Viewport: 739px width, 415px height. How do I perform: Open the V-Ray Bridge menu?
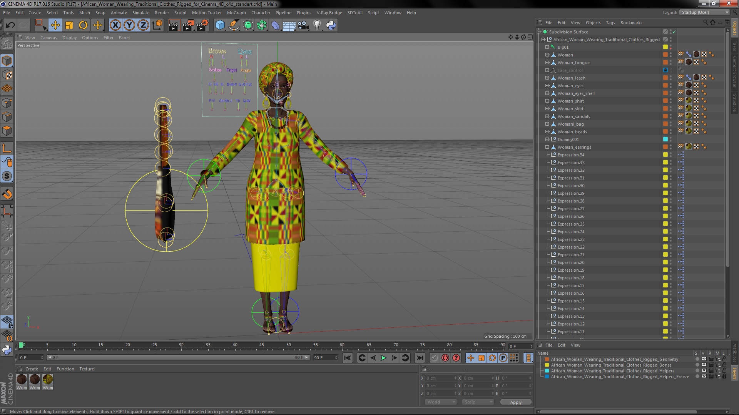pyautogui.click(x=329, y=13)
